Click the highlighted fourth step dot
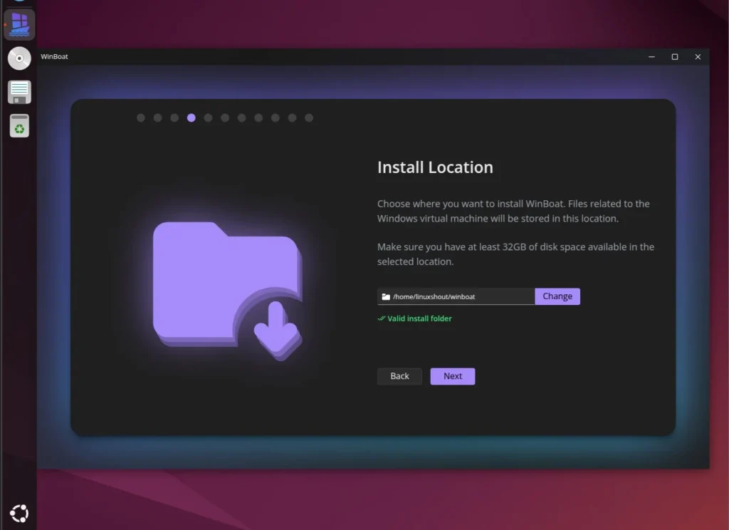The width and height of the screenshot is (729, 530). tap(191, 118)
